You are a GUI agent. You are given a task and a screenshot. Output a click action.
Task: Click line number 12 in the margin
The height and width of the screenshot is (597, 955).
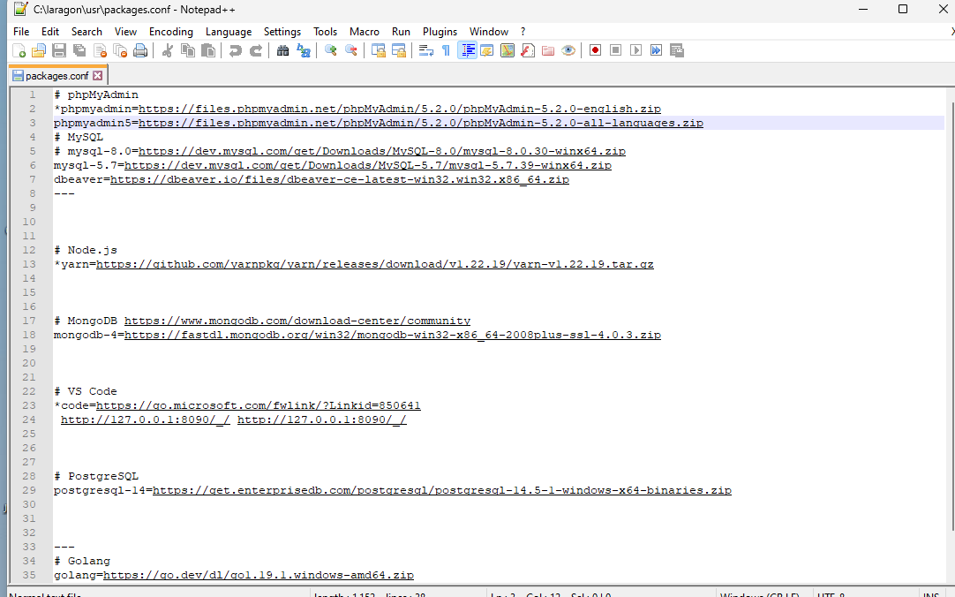pos(28,251)
